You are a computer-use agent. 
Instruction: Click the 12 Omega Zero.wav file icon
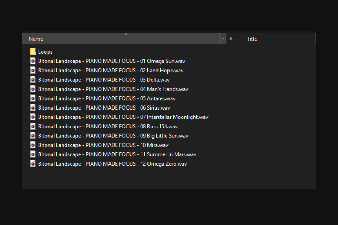pyautogui.click(x=33, y=164)
